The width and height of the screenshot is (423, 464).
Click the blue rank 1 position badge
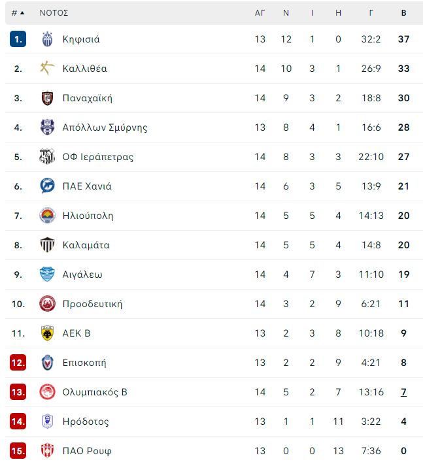(18, 39)
